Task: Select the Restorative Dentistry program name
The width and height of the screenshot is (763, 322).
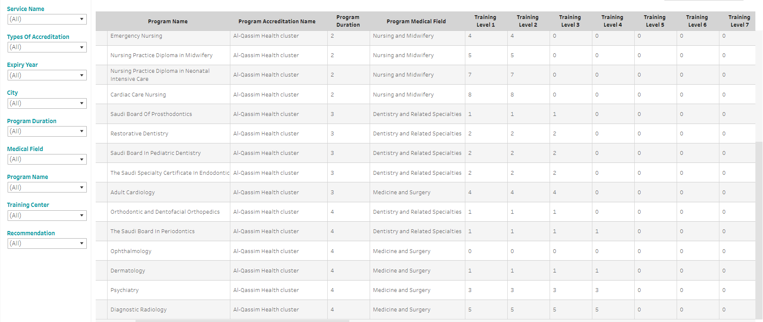Action: [x=139, y=134]
